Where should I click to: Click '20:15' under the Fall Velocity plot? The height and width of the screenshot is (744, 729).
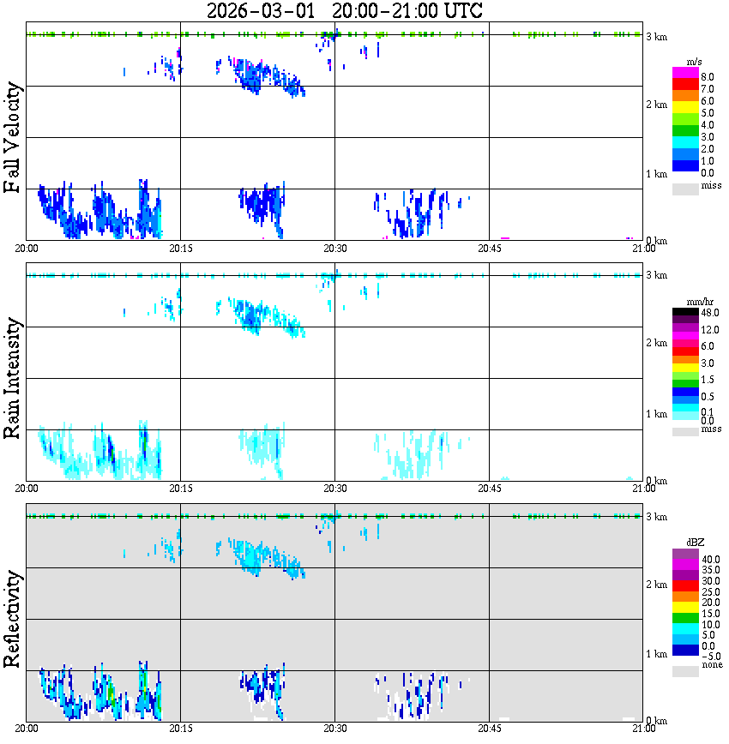tap(181, 249)
